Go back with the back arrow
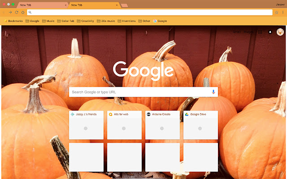Image resolution: width=287 pixels, height=179 pixels. pyautogui.click(x=4, y=12)
